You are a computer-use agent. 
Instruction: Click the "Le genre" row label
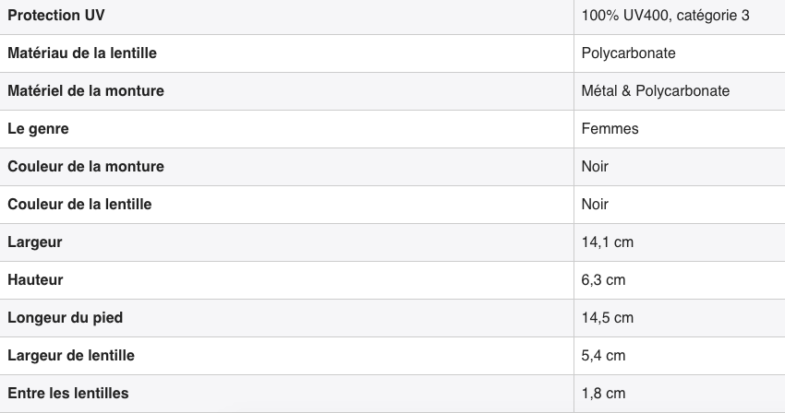[x=38, y=129]
